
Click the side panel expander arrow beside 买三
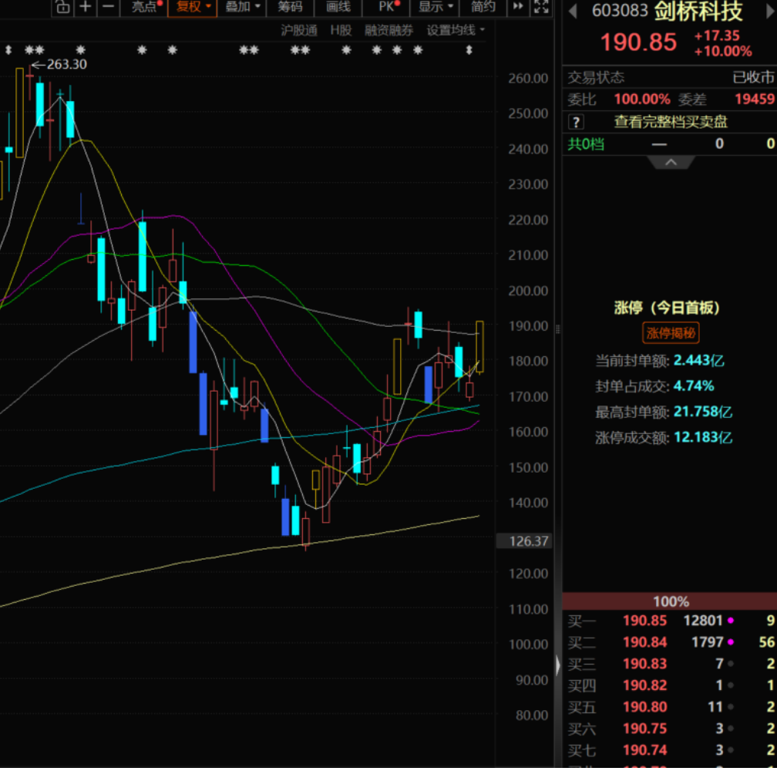point(557,665)
